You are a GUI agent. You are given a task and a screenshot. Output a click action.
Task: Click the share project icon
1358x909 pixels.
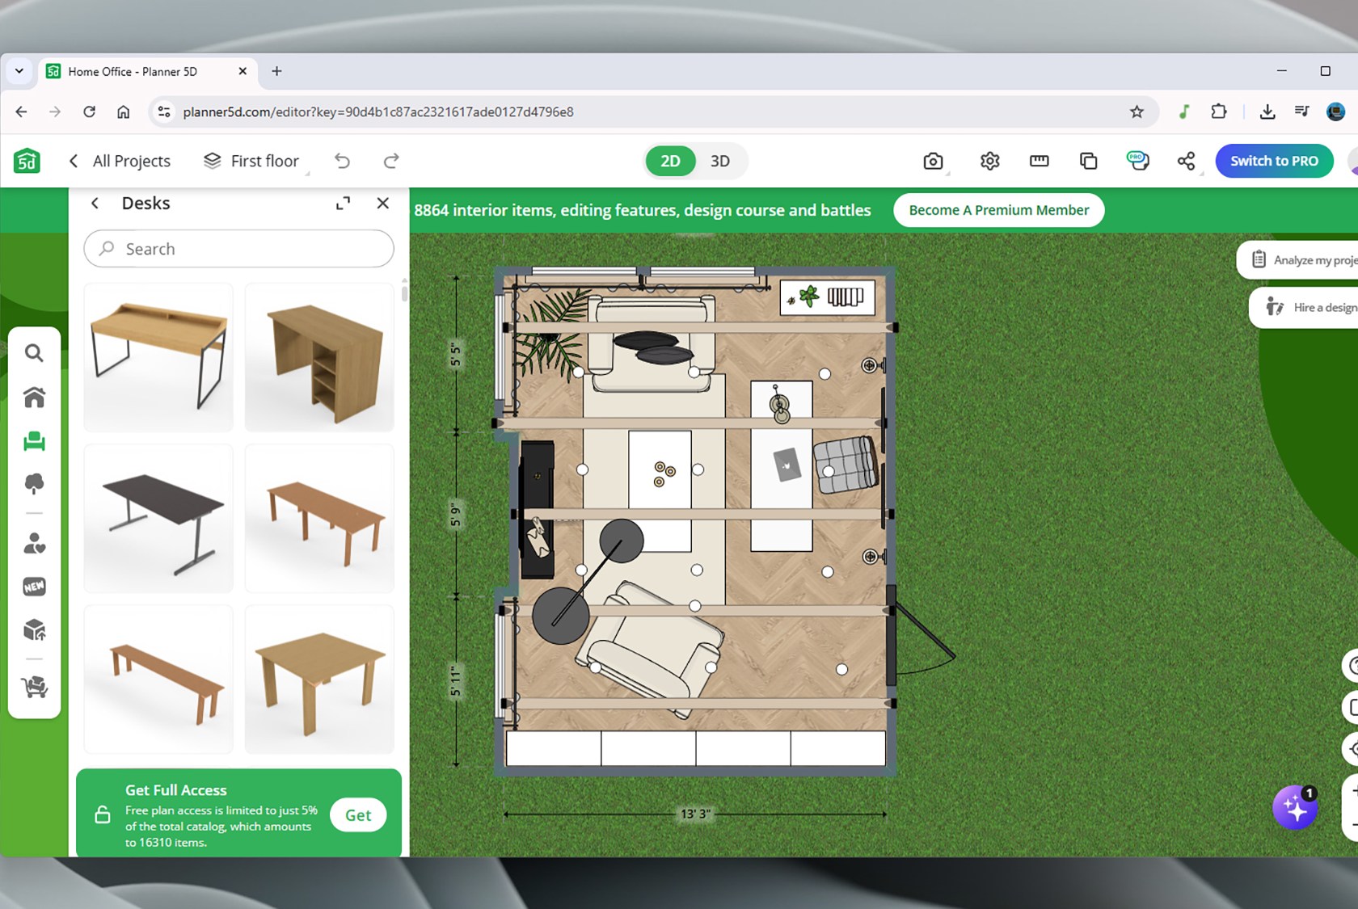[x=1186, y=162]
